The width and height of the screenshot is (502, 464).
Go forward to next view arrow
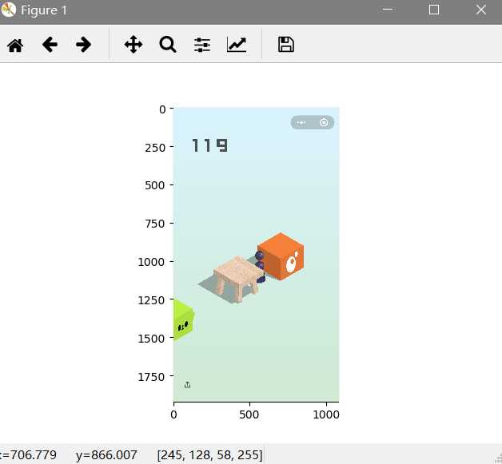pyautogui.click(x=84, y=45)
